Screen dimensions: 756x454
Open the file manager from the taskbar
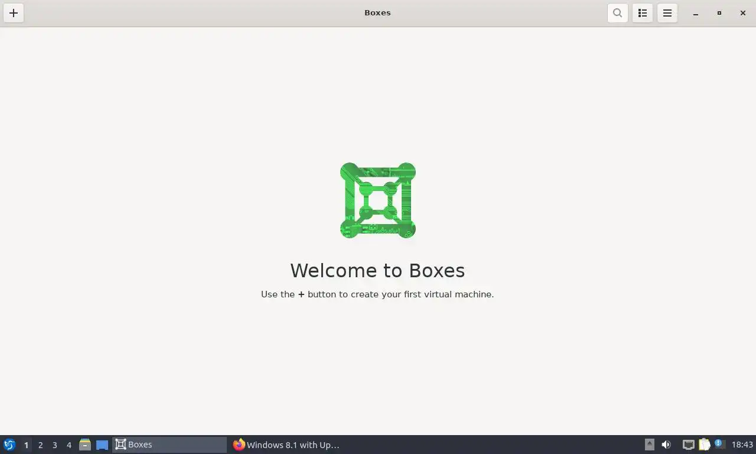(x=85, y=445)
